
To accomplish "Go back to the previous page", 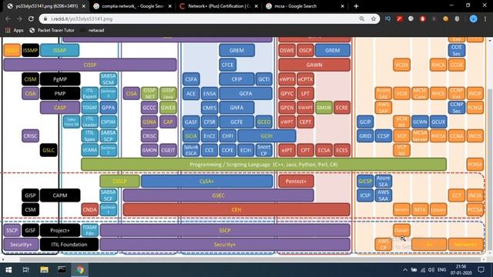I will [8, 18].
